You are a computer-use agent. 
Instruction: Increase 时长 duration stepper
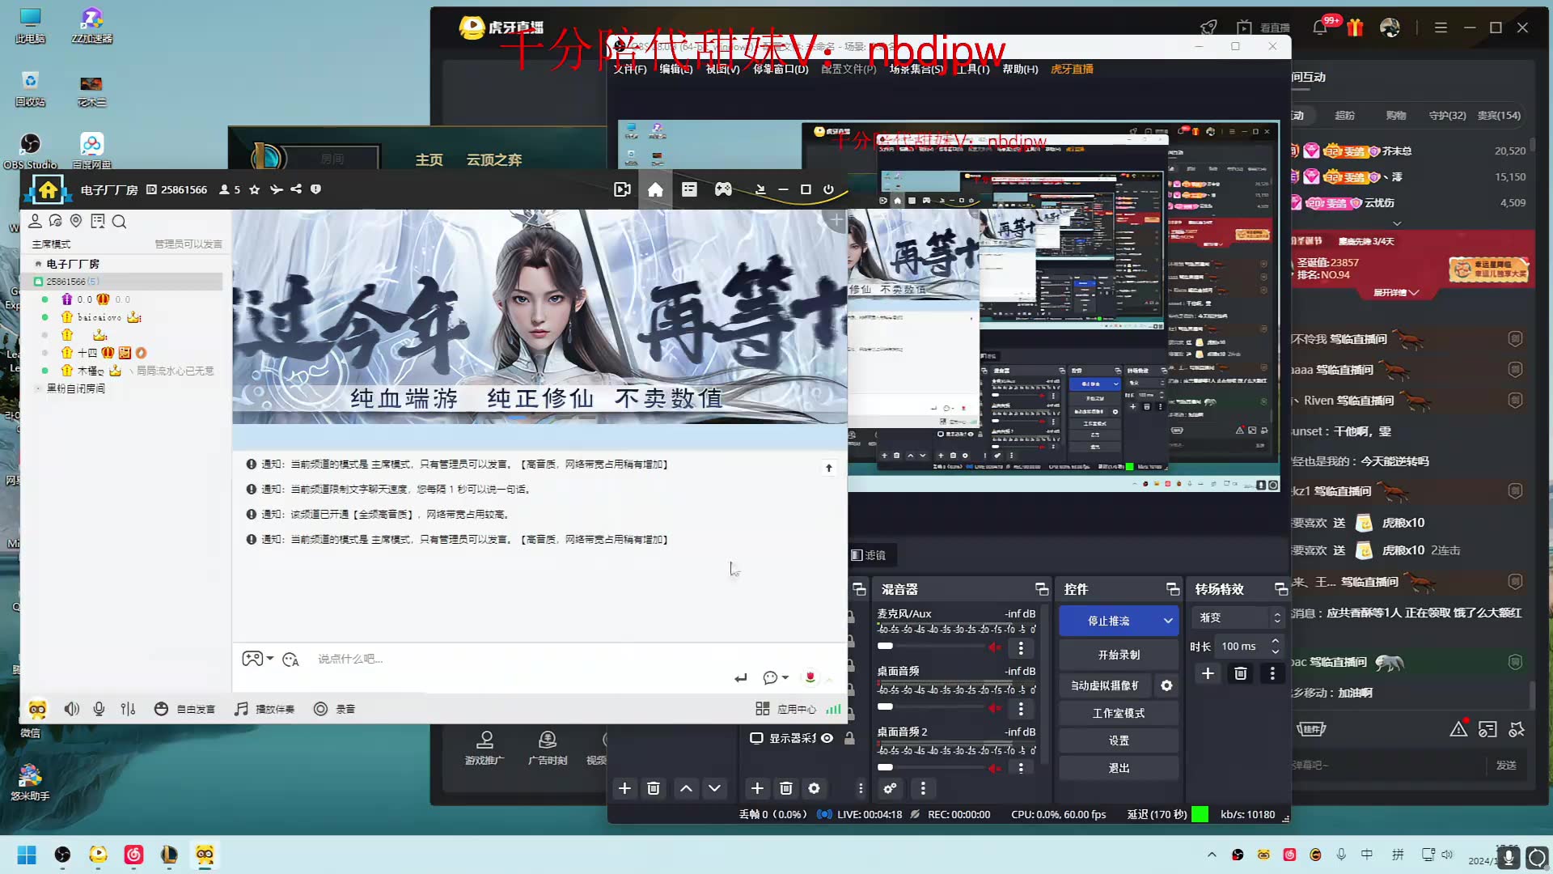point(1276,642)
